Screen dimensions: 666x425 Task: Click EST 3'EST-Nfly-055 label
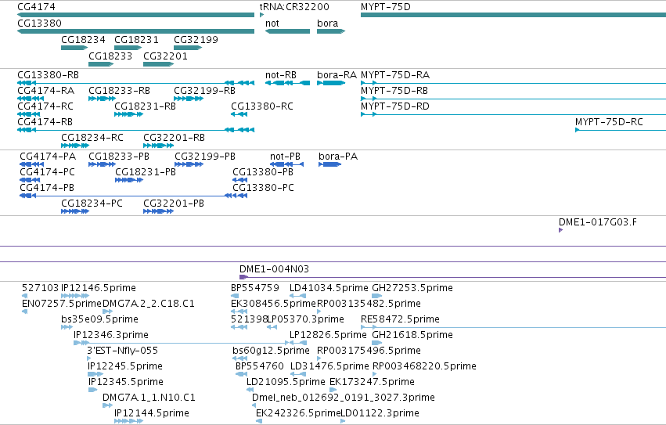click(122, 351)
